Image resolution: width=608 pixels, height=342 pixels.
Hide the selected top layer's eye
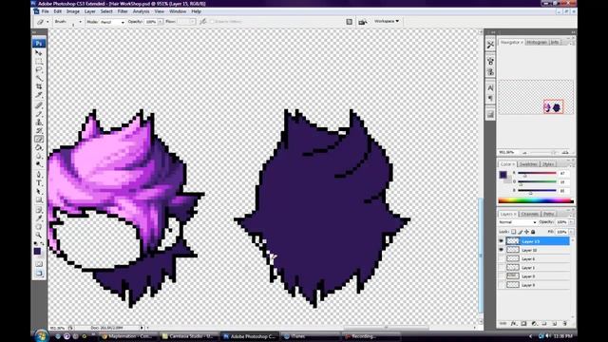point(502,241)
